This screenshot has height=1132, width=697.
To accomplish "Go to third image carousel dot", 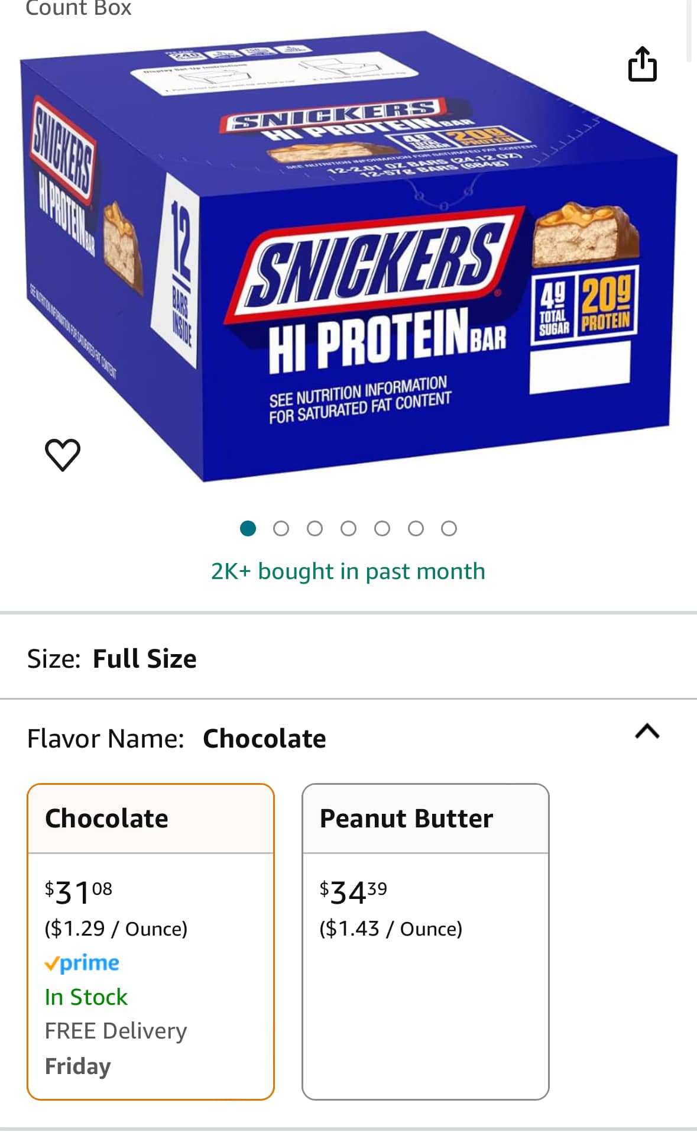I will (x=315, y=528).
